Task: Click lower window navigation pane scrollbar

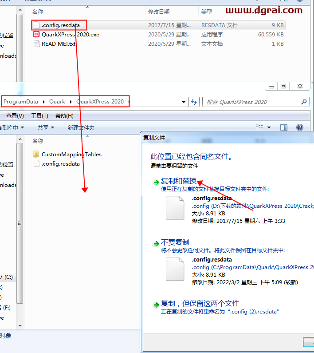Action: coord(20,223)
